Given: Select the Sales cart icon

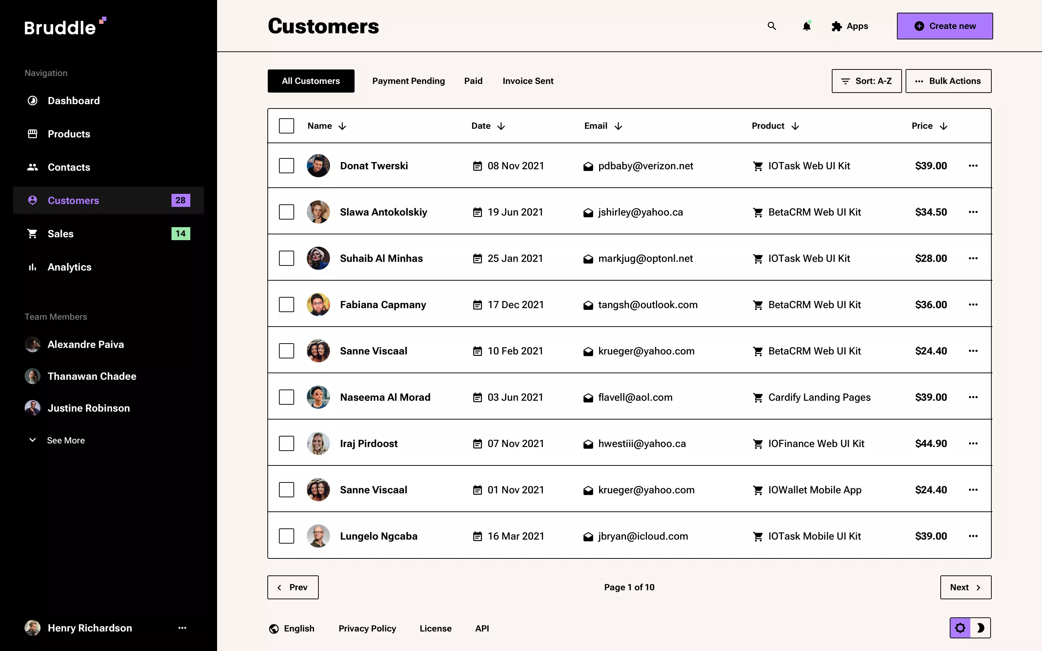Looking at the screenshot, I should point(32,233).
